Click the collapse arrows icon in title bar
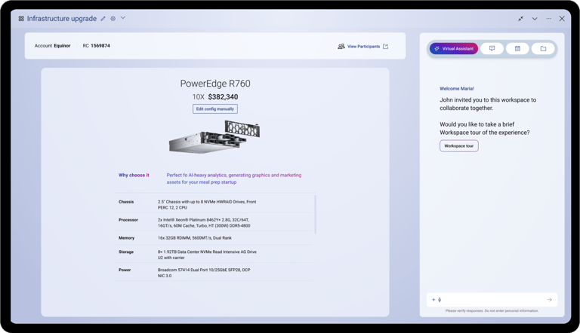 [521, 19]
